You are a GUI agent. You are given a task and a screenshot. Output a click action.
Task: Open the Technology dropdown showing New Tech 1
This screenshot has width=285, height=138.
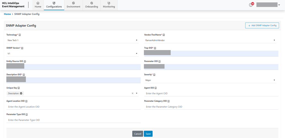(72, 40)
